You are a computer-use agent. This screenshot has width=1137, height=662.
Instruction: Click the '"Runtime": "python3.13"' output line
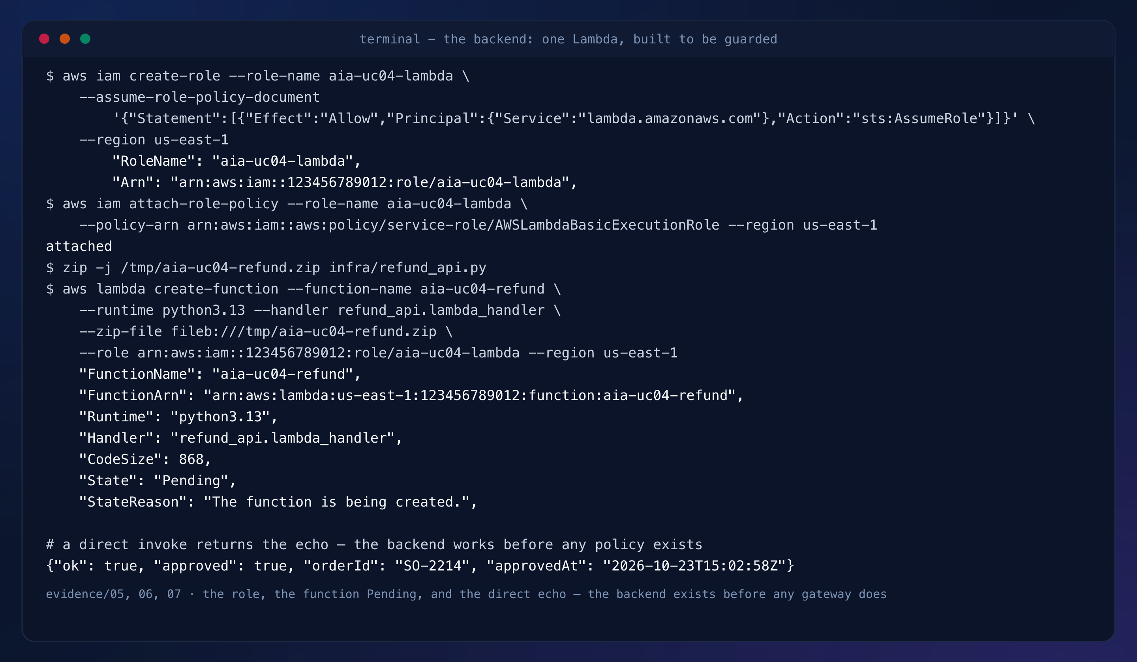tap(179, 416)
